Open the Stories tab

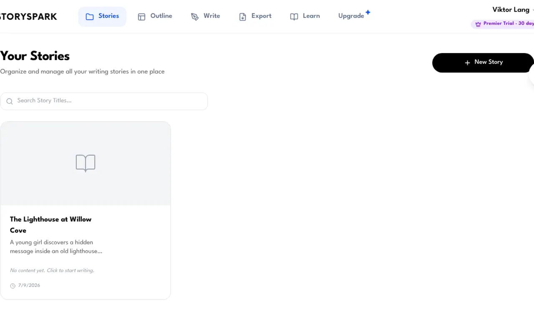102,17
